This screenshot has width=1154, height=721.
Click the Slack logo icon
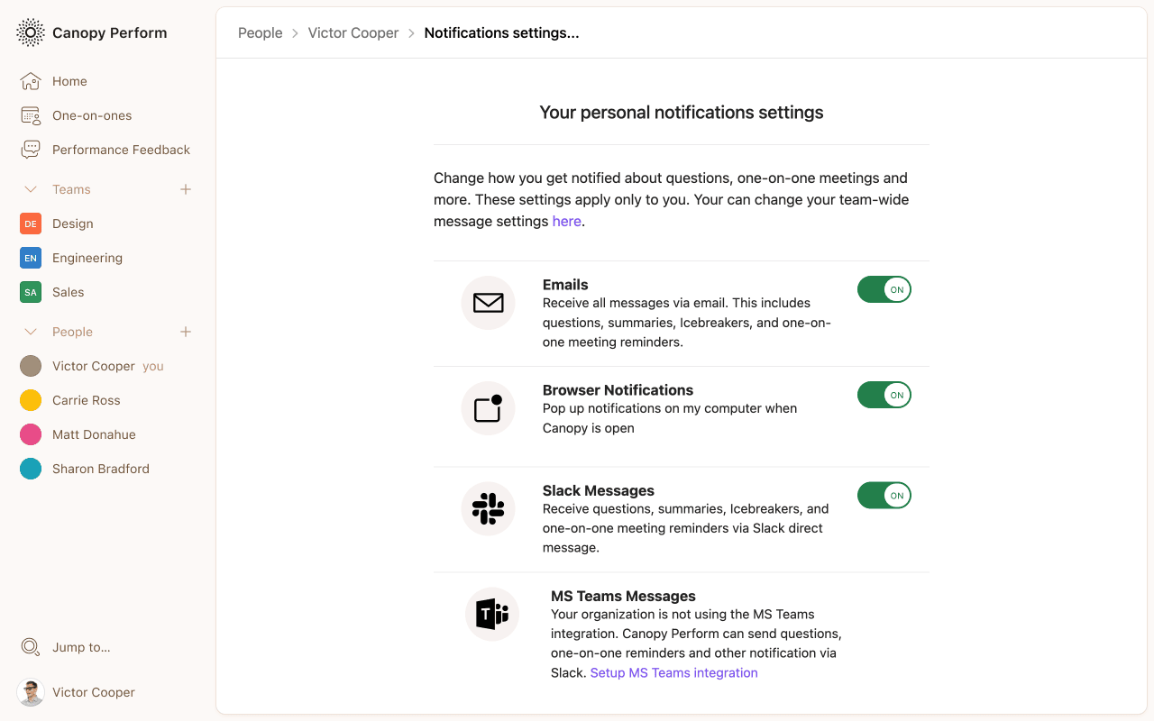(488, 509)
